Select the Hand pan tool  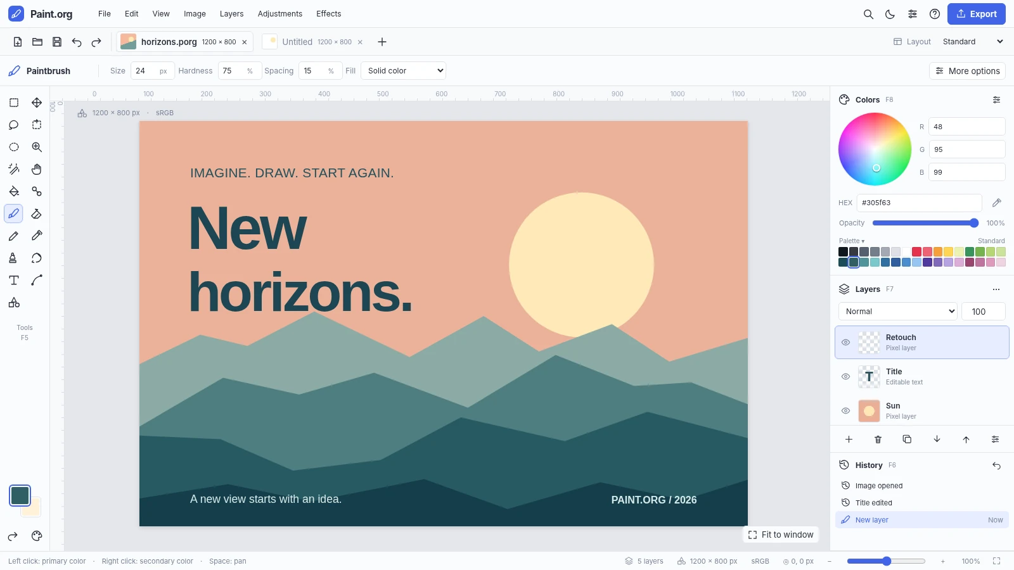(37, 169)
